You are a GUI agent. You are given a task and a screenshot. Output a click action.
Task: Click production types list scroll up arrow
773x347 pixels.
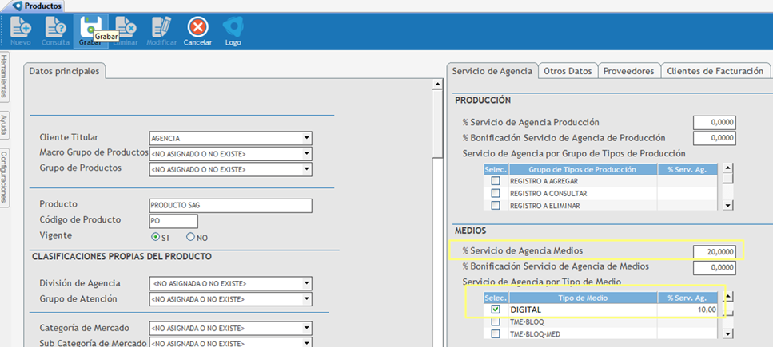click(x=727, y=168)
